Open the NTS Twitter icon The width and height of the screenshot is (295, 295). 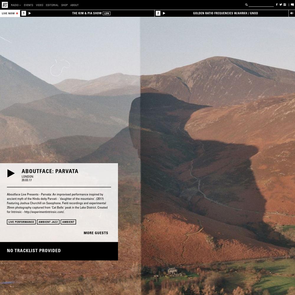click(281, 5)
